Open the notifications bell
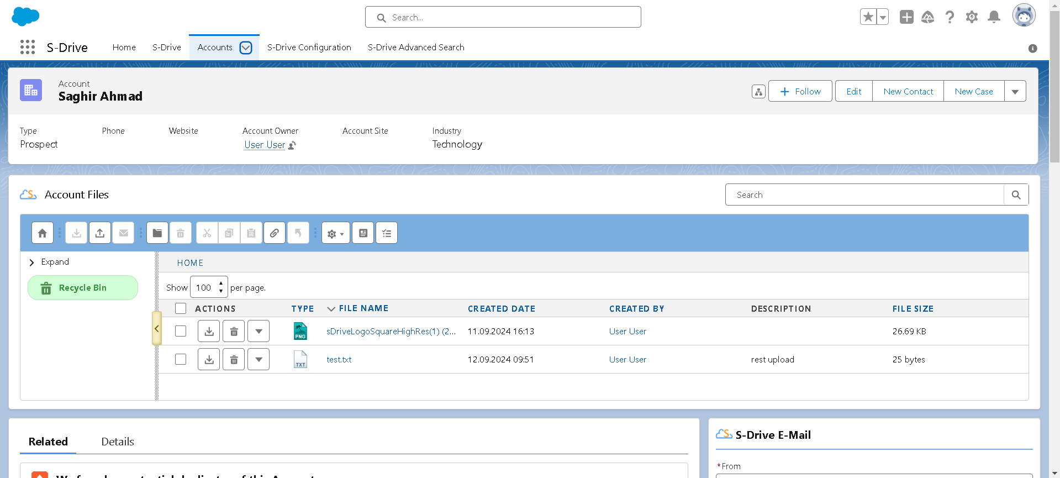Image resolution: width=1060 pixels, height=478 pixels. click(994, 17)
